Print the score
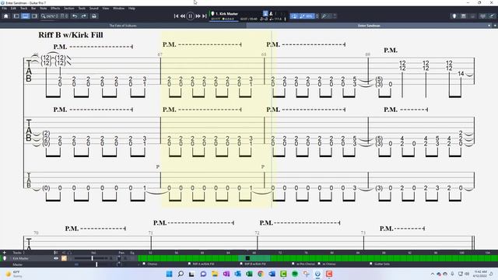498x280 pixels. pos(94,16)
